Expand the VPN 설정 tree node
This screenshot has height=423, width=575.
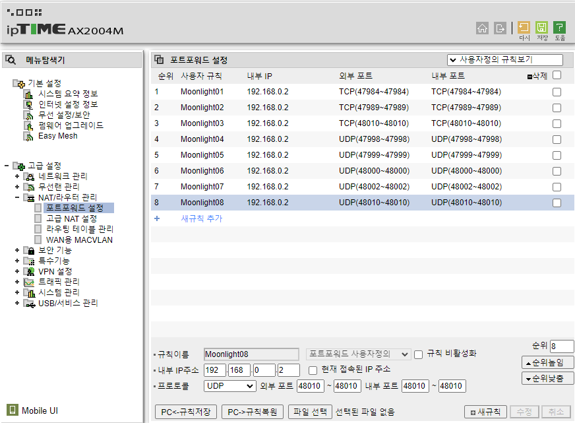(17, 272)
